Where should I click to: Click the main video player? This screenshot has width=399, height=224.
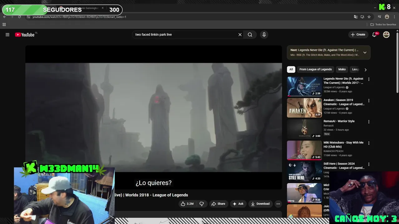click(x=154, y=117)
